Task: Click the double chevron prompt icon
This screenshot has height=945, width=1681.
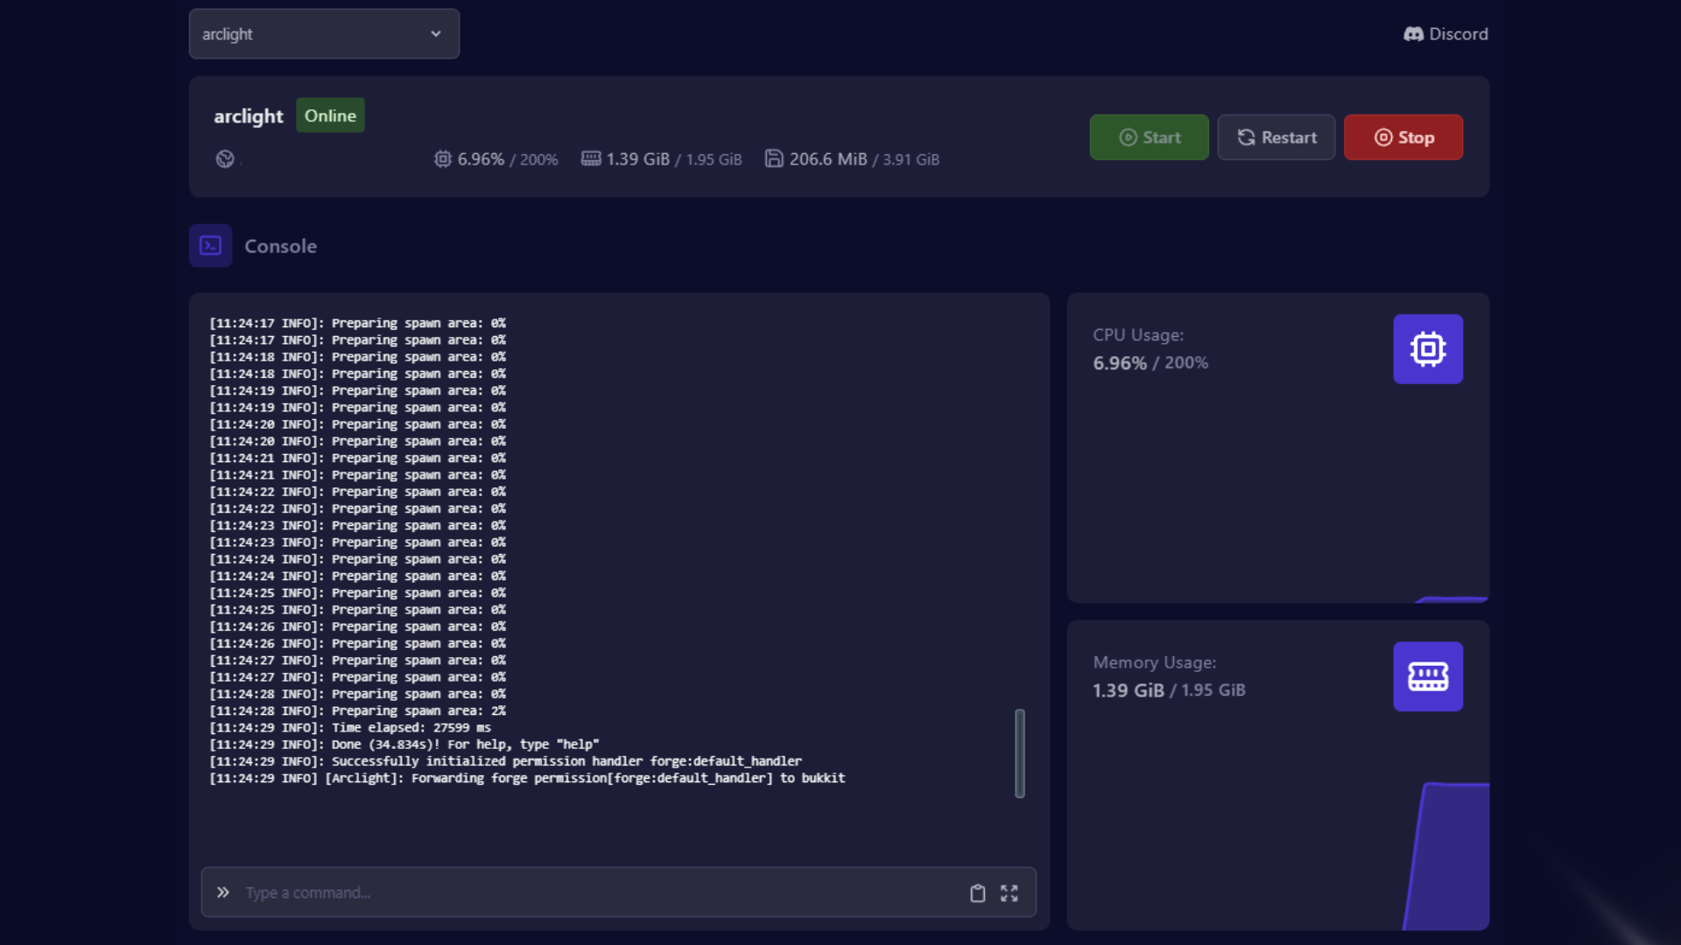Action: (223, 892)
